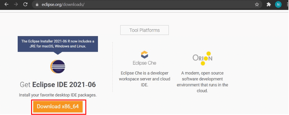Click the Eclipse Che description paragraph
The width and height of the screenshot is (289, 115).
click(144, 79)
